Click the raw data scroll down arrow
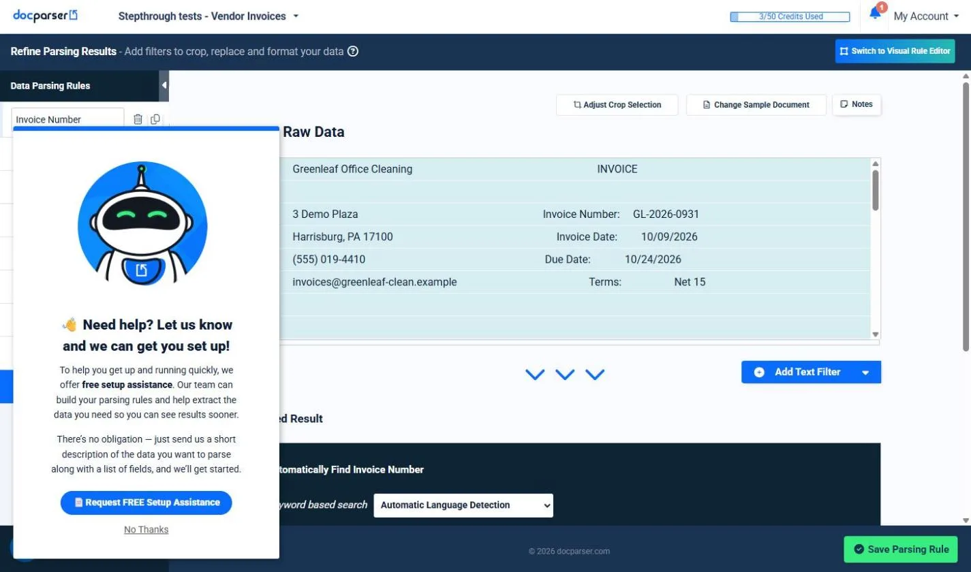Screen dimensions: 971x572 [x=876, y=334]
